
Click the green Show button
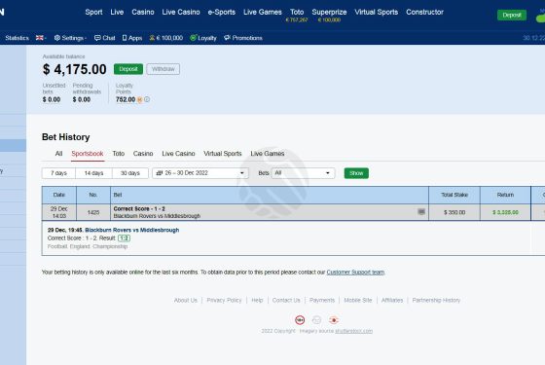[356, 173]
